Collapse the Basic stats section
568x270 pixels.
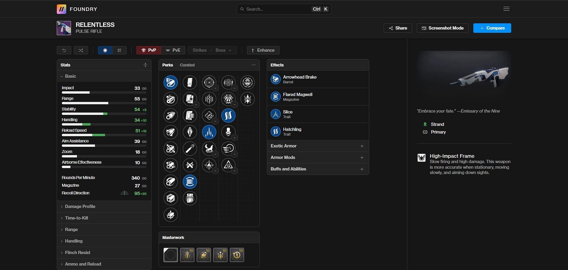click(x=104, y=76)
